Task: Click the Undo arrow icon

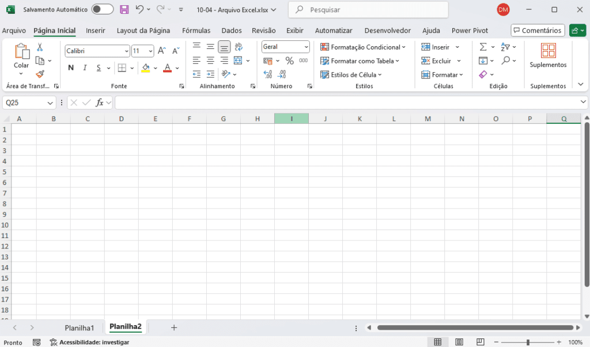Action: (139, 9)
